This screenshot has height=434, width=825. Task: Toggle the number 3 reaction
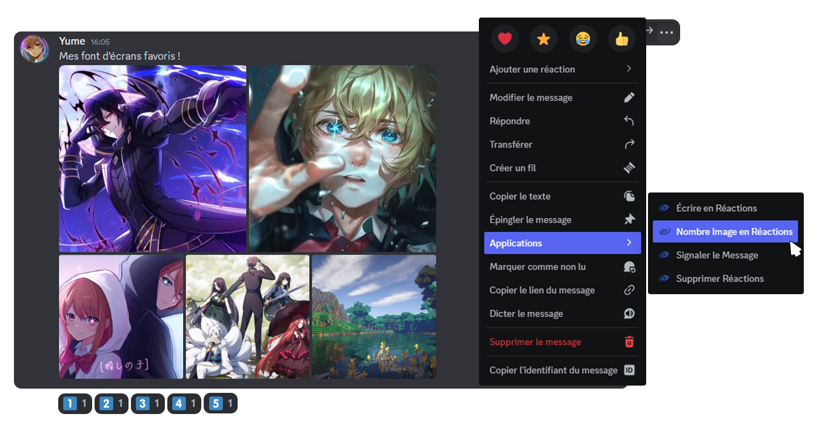click(x=148, y=403)
